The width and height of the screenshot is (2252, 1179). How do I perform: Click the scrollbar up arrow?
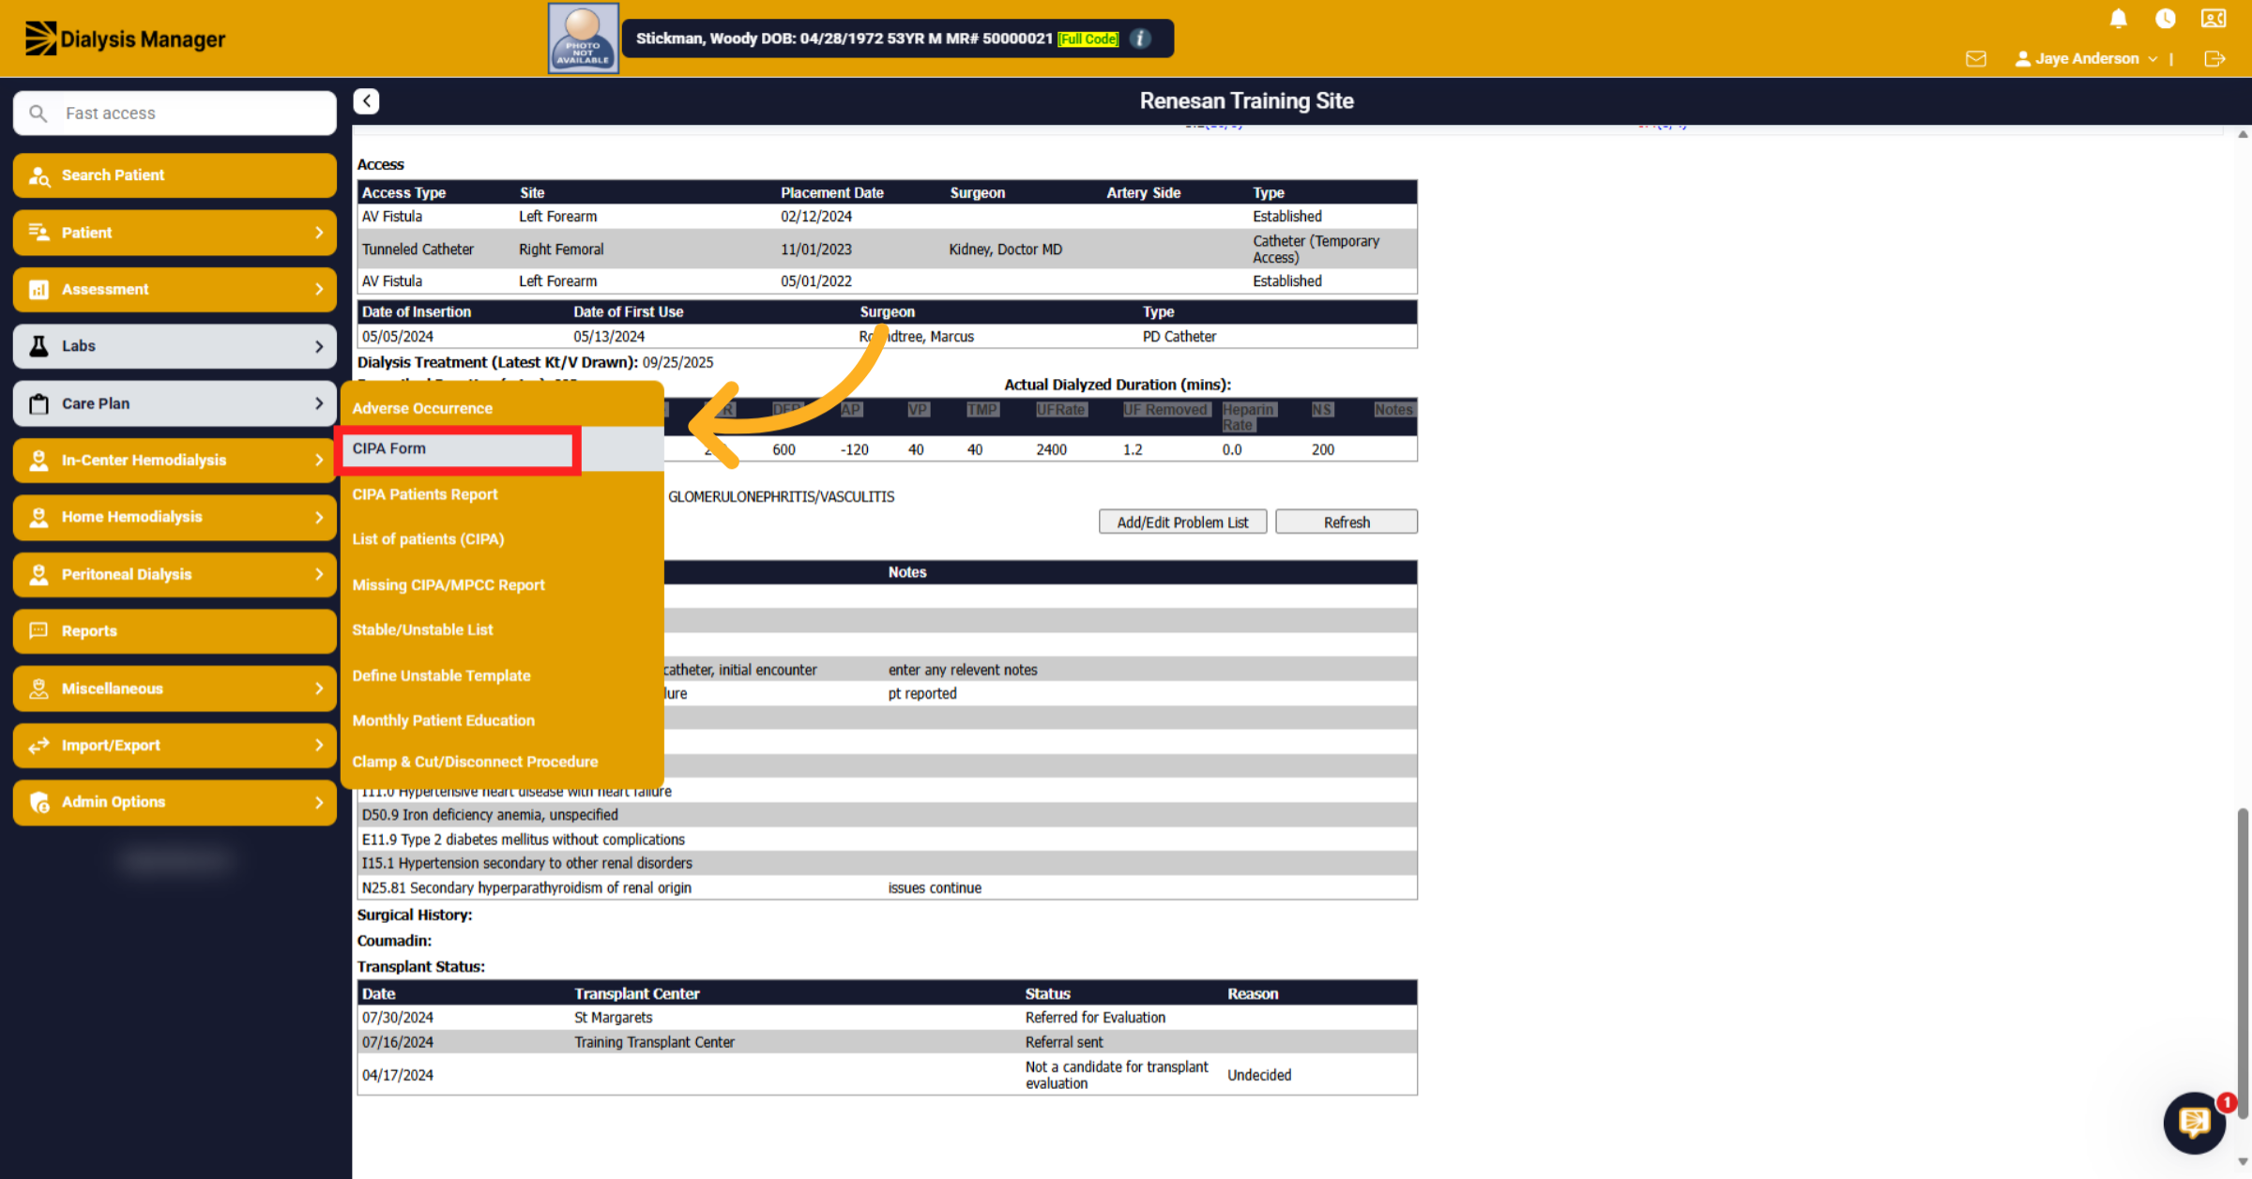pyautogui.click(x=2243, y=134)
